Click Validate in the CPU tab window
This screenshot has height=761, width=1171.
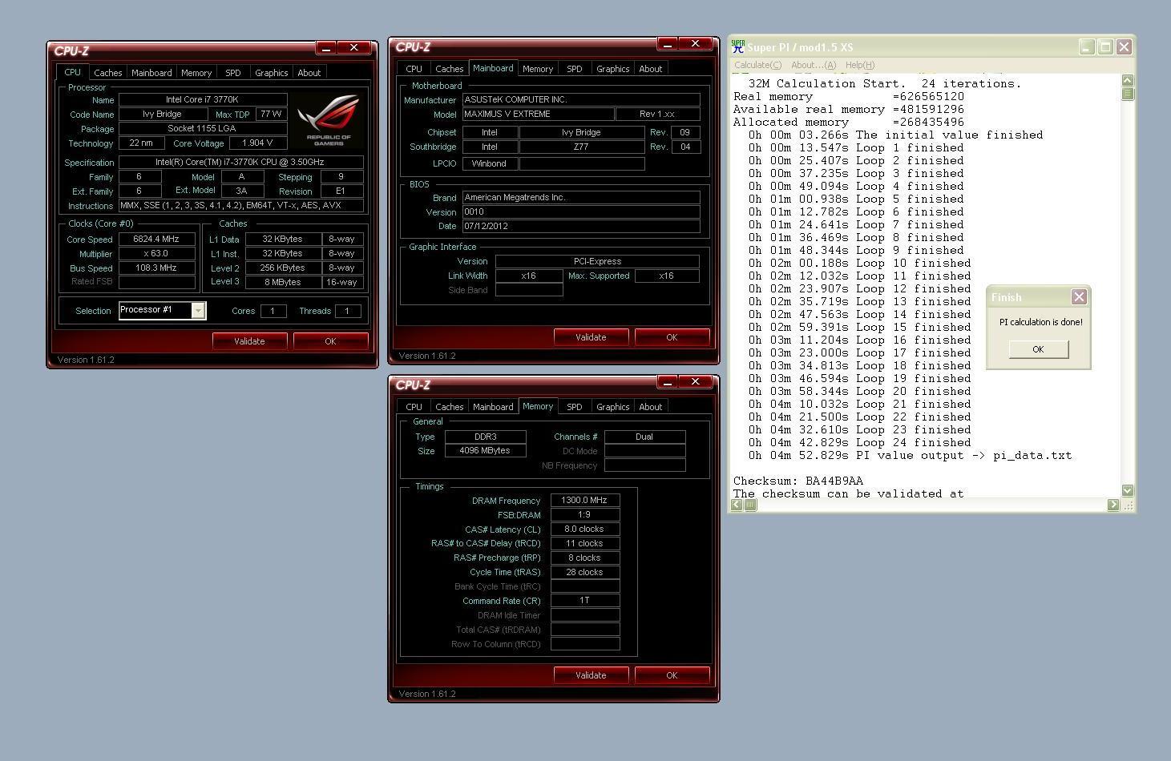(x=249, y=341)
